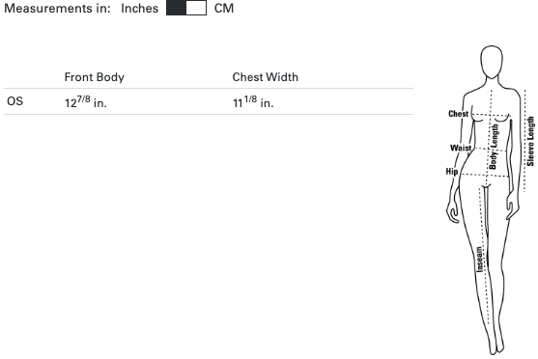Click the Chest Width column header
Screen dimensions: 538x359
pyautogui.click(x=266, y=77)
